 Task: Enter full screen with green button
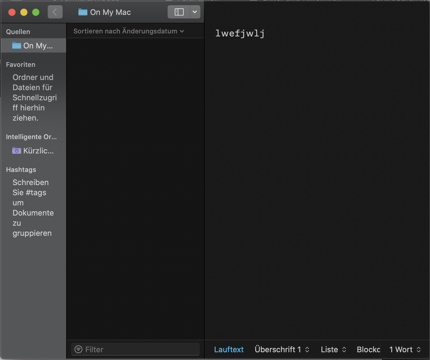click(x=36, y=12)
